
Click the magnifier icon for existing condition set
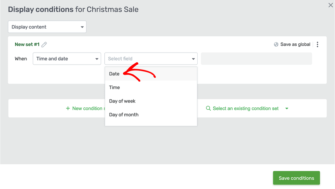(x=208, y=108)
